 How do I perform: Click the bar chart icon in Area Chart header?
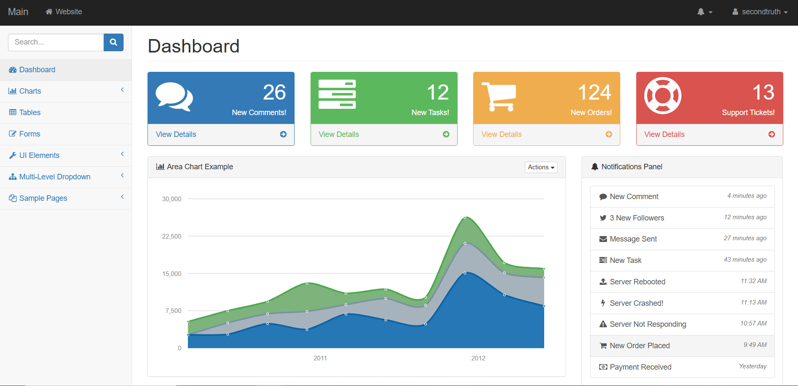(160, 167)
